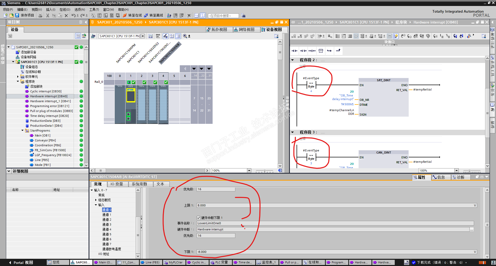Collapse program segment 3 network
This screenshot has width=496, height=266.
pos(292,132)
